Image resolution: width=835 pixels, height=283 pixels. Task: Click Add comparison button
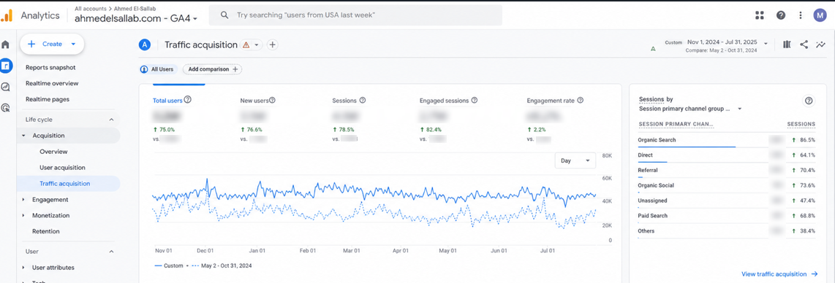click(x=212, y=69)
